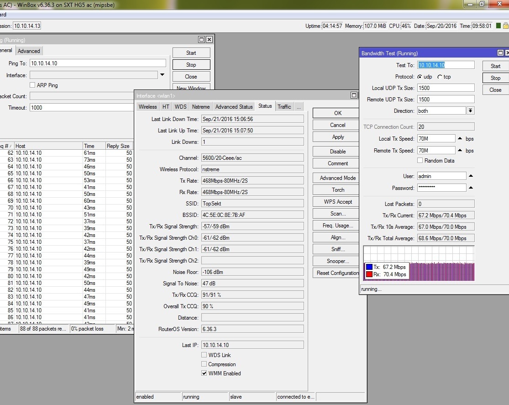Select the Status tab

265,106
